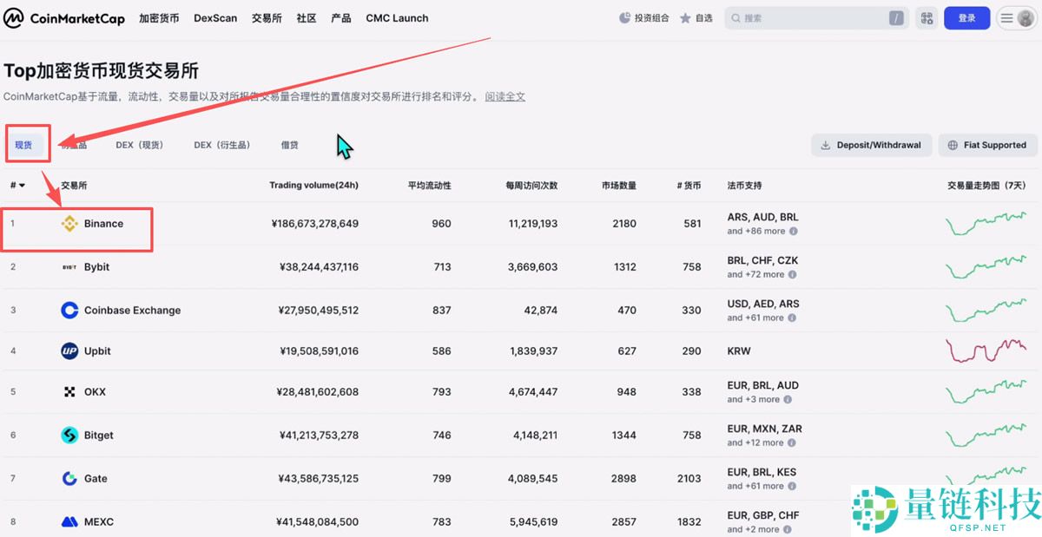Toggle the Deposit/Withdrawal filter
The image size is (1042, 537).
[871, 145]
